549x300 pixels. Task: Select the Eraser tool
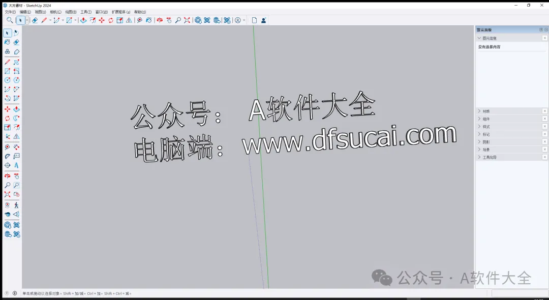tap(16, 43)
